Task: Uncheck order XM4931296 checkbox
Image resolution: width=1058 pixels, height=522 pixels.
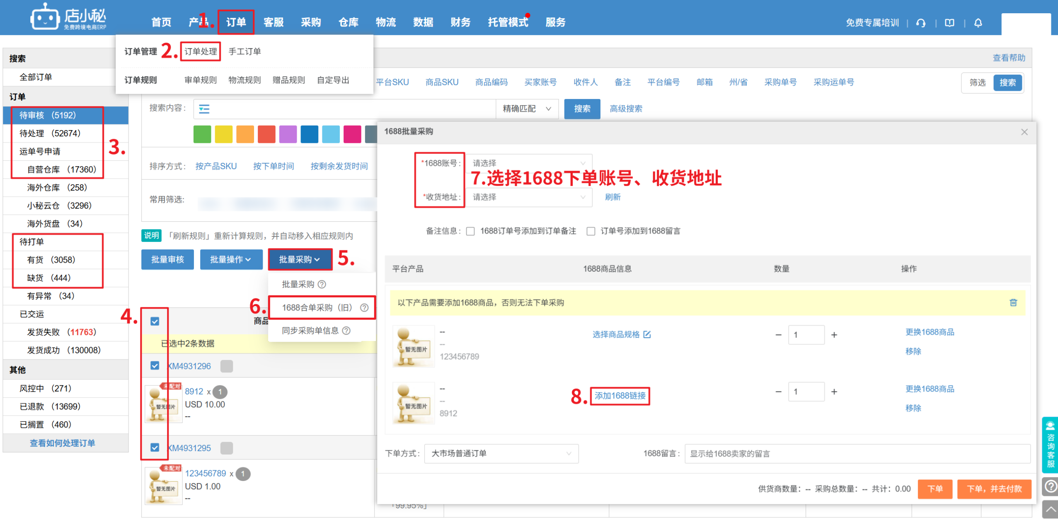Action: (x=155, y=366)
